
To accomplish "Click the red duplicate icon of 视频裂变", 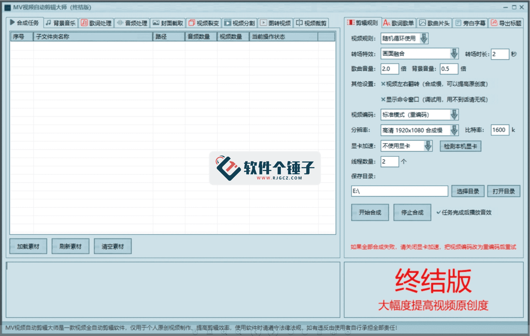I will pos(192,23).
